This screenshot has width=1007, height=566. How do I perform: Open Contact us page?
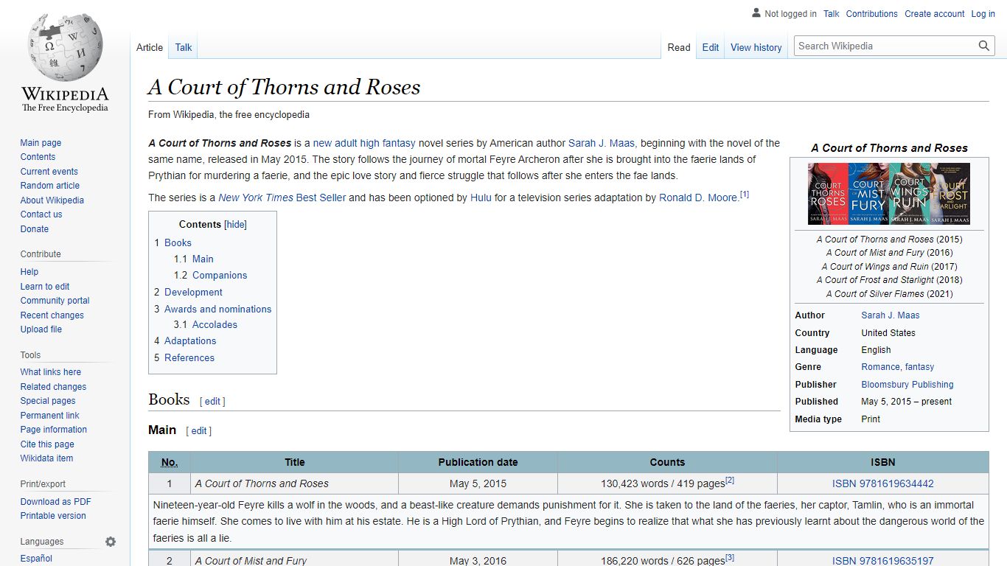tap(41, 214)
